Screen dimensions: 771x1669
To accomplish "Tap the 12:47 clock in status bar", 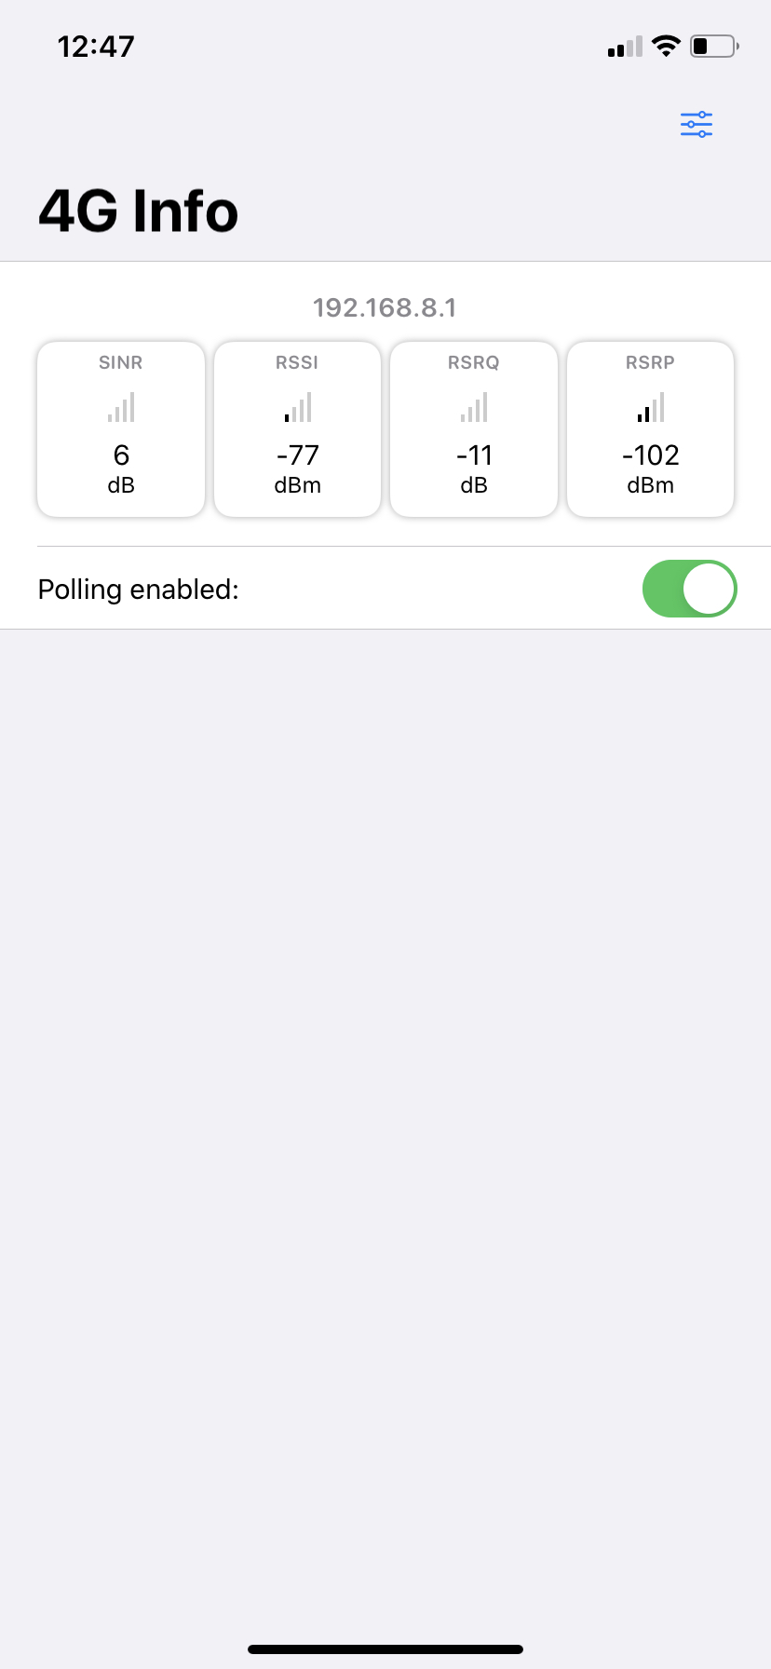I will point(96,47).
